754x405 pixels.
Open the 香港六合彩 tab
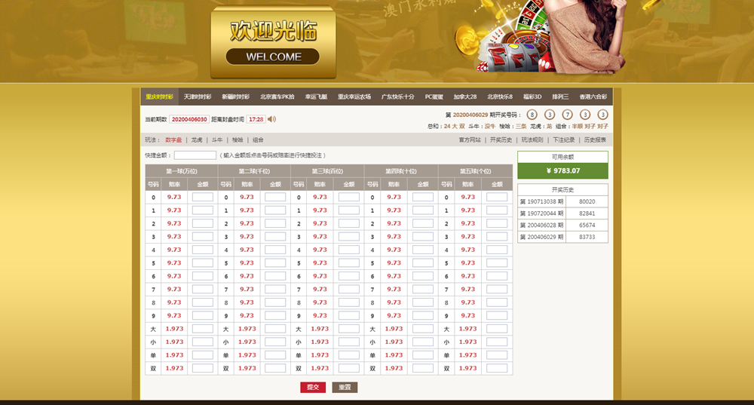pos(593,97)
